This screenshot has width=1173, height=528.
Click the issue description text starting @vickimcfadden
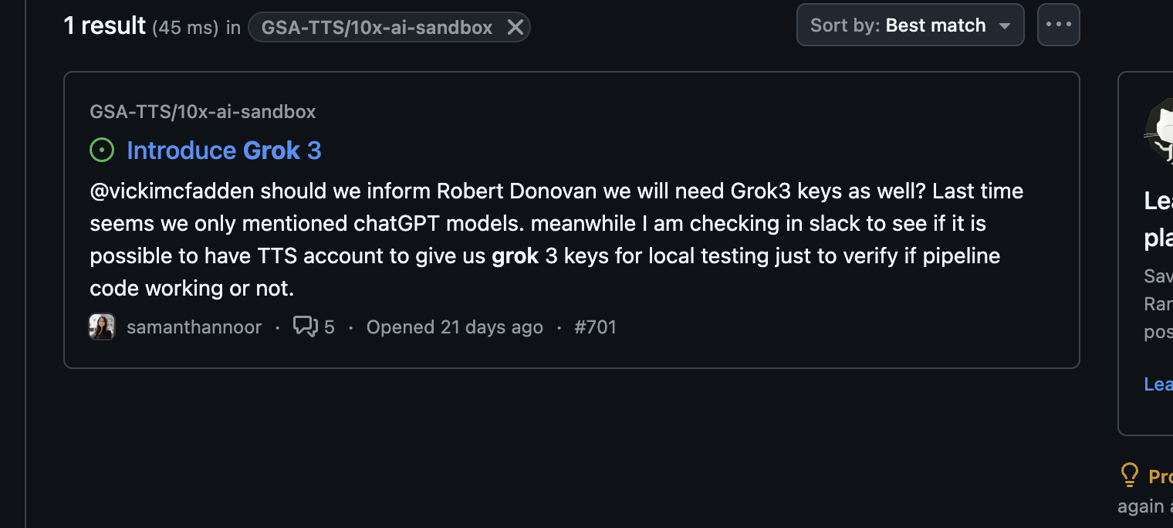(556, 239)
